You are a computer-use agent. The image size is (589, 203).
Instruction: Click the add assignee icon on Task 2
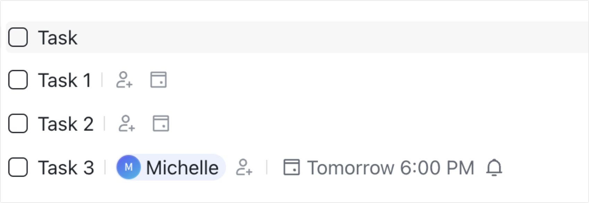(127, 124)
